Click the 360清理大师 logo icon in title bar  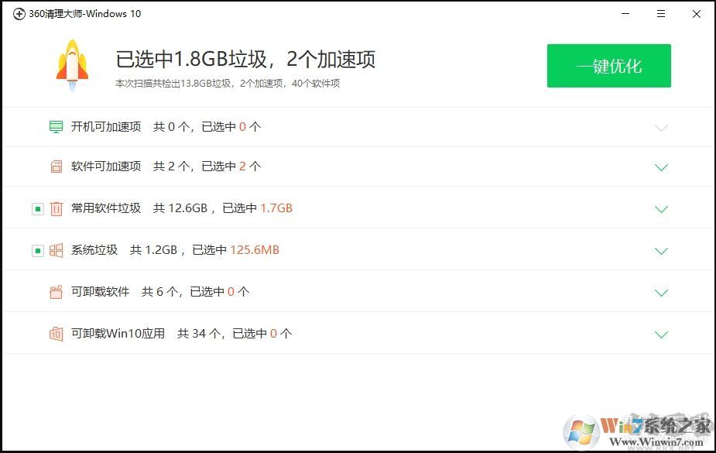pos(19,14)
